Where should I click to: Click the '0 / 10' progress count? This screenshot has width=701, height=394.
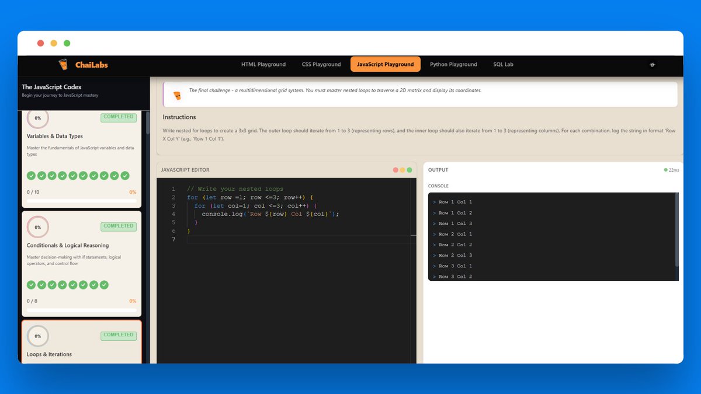pyautogui.click(x=33, y=192)
